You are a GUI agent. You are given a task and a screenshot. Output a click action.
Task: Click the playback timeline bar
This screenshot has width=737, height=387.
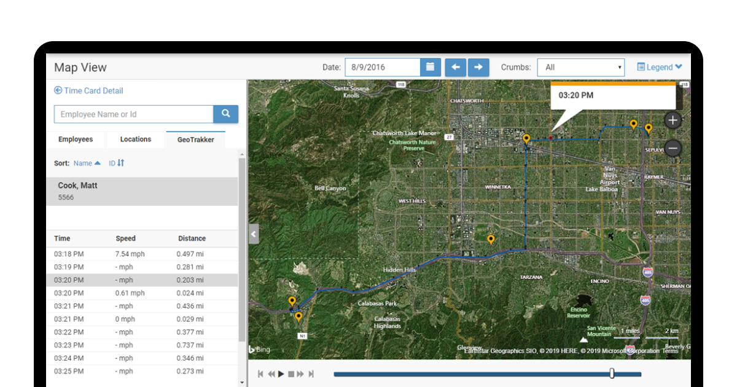coord(487,374)
